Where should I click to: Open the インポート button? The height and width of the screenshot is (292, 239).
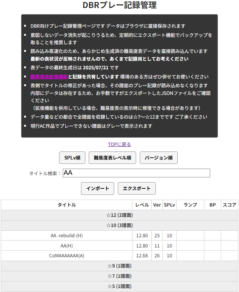(97, 188)
